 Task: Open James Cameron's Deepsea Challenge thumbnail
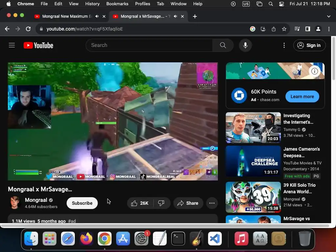coord(253,161)
